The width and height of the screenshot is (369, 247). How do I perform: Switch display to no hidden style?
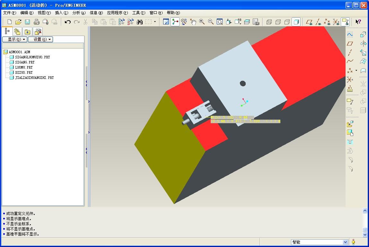(287, 22)
